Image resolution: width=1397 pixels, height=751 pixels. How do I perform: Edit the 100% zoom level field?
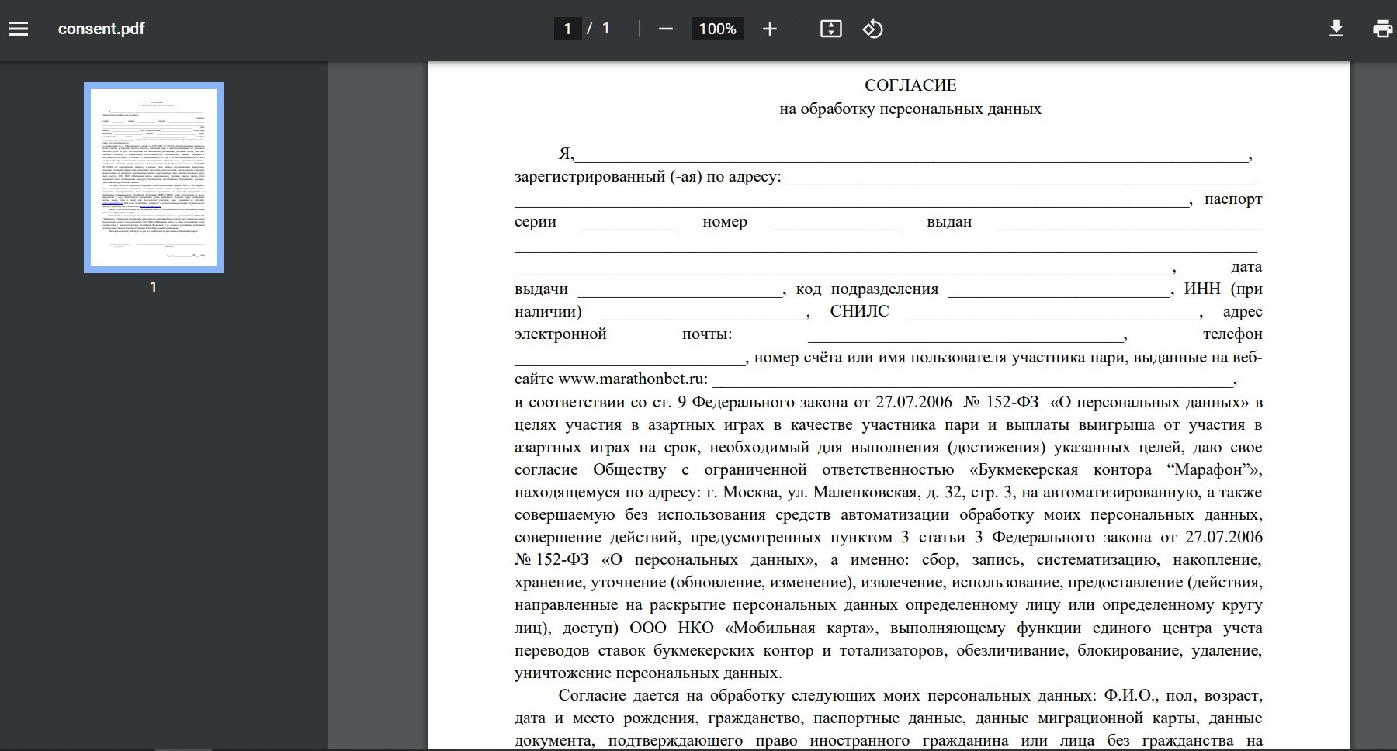717,29
